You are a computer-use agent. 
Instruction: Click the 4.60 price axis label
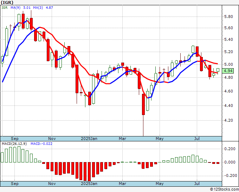point(229,91)
